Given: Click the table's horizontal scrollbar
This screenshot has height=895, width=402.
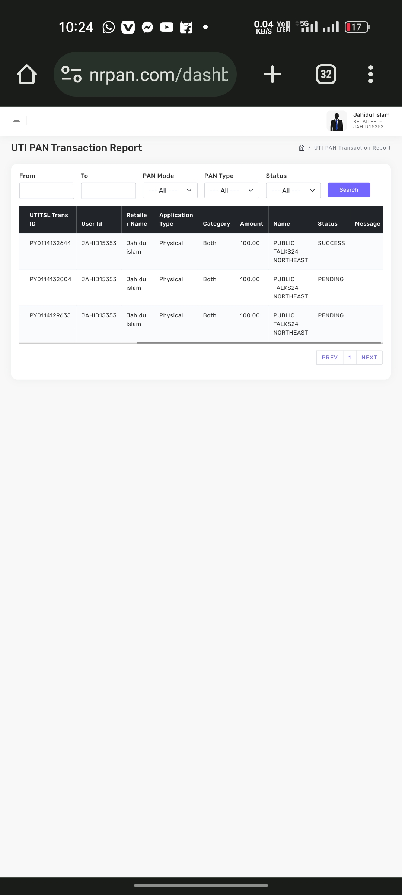Looking at the screenshot, I should click(259, 343).
